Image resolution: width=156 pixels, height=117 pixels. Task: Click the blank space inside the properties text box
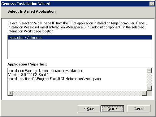(77, 86)
